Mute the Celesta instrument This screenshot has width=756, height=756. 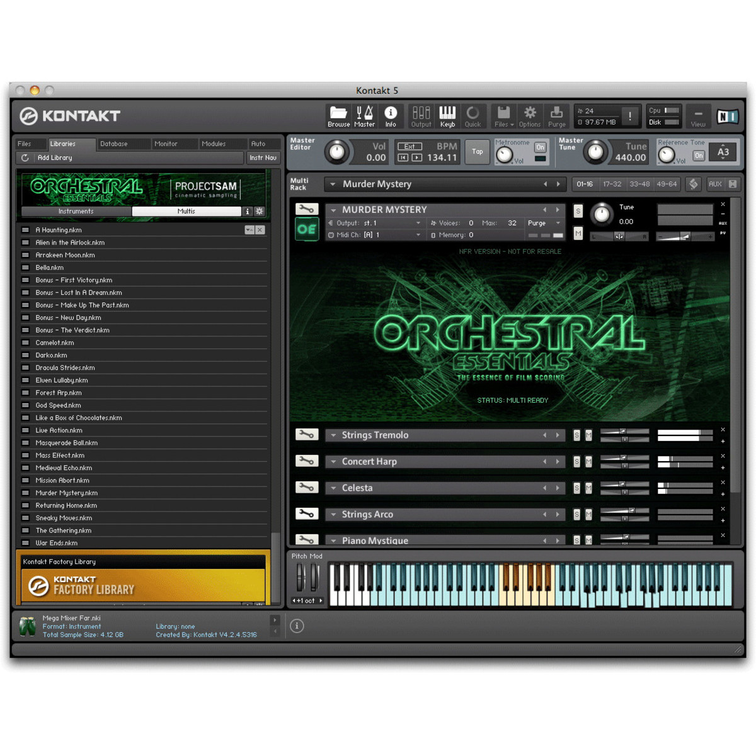click(588, 488)
